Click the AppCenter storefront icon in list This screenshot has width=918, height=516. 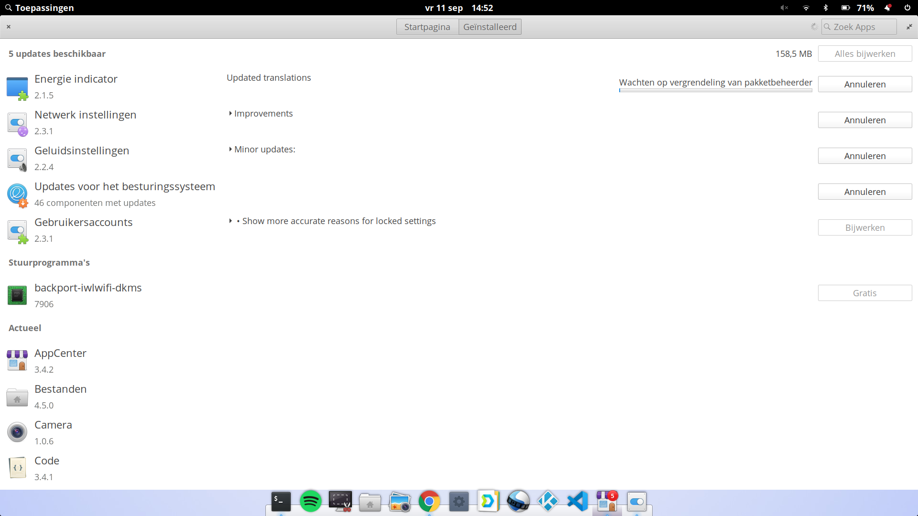(x=17, y=361)
